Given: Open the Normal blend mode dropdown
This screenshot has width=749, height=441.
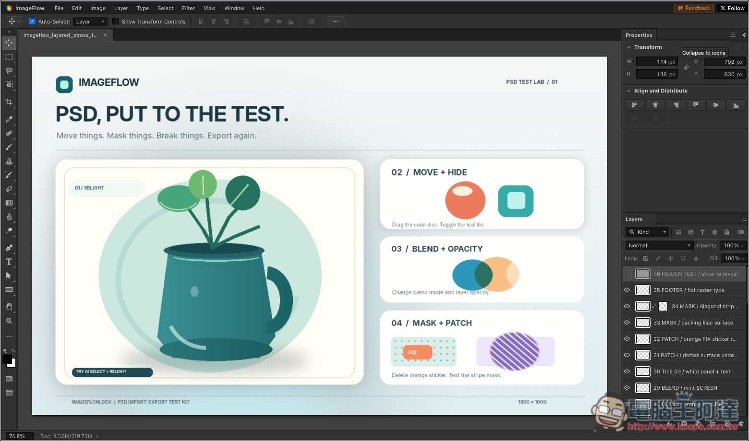Looking at the screenshot, I should click(x=659, y=245).
